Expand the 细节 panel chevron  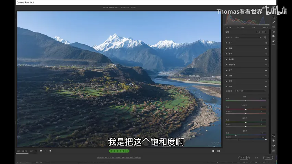point(226,54)
